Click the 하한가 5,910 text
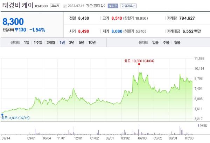Viewport: 210px width, 143px height. click(135, 31)
